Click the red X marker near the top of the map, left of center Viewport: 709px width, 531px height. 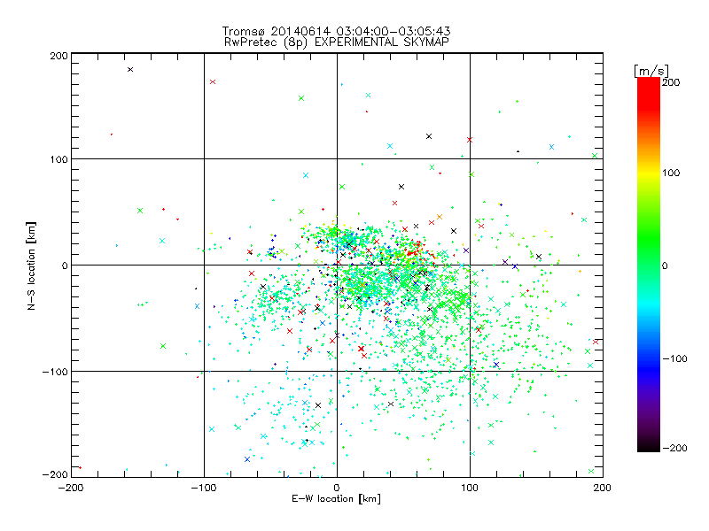(213, 81)
